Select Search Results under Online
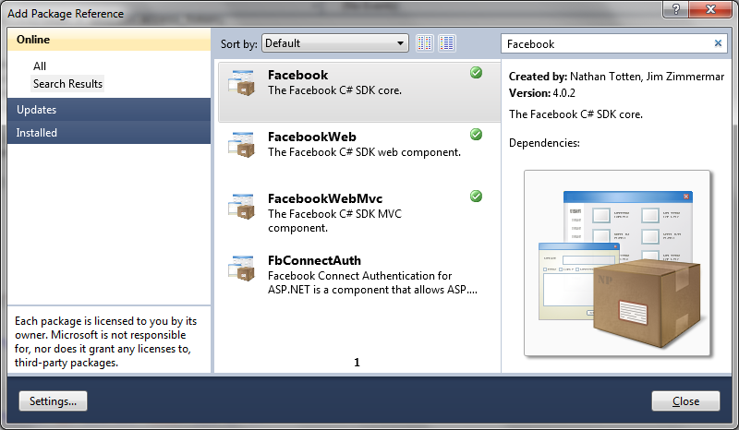This screenshot has height=430, width=739. click(x=67, y=83)
